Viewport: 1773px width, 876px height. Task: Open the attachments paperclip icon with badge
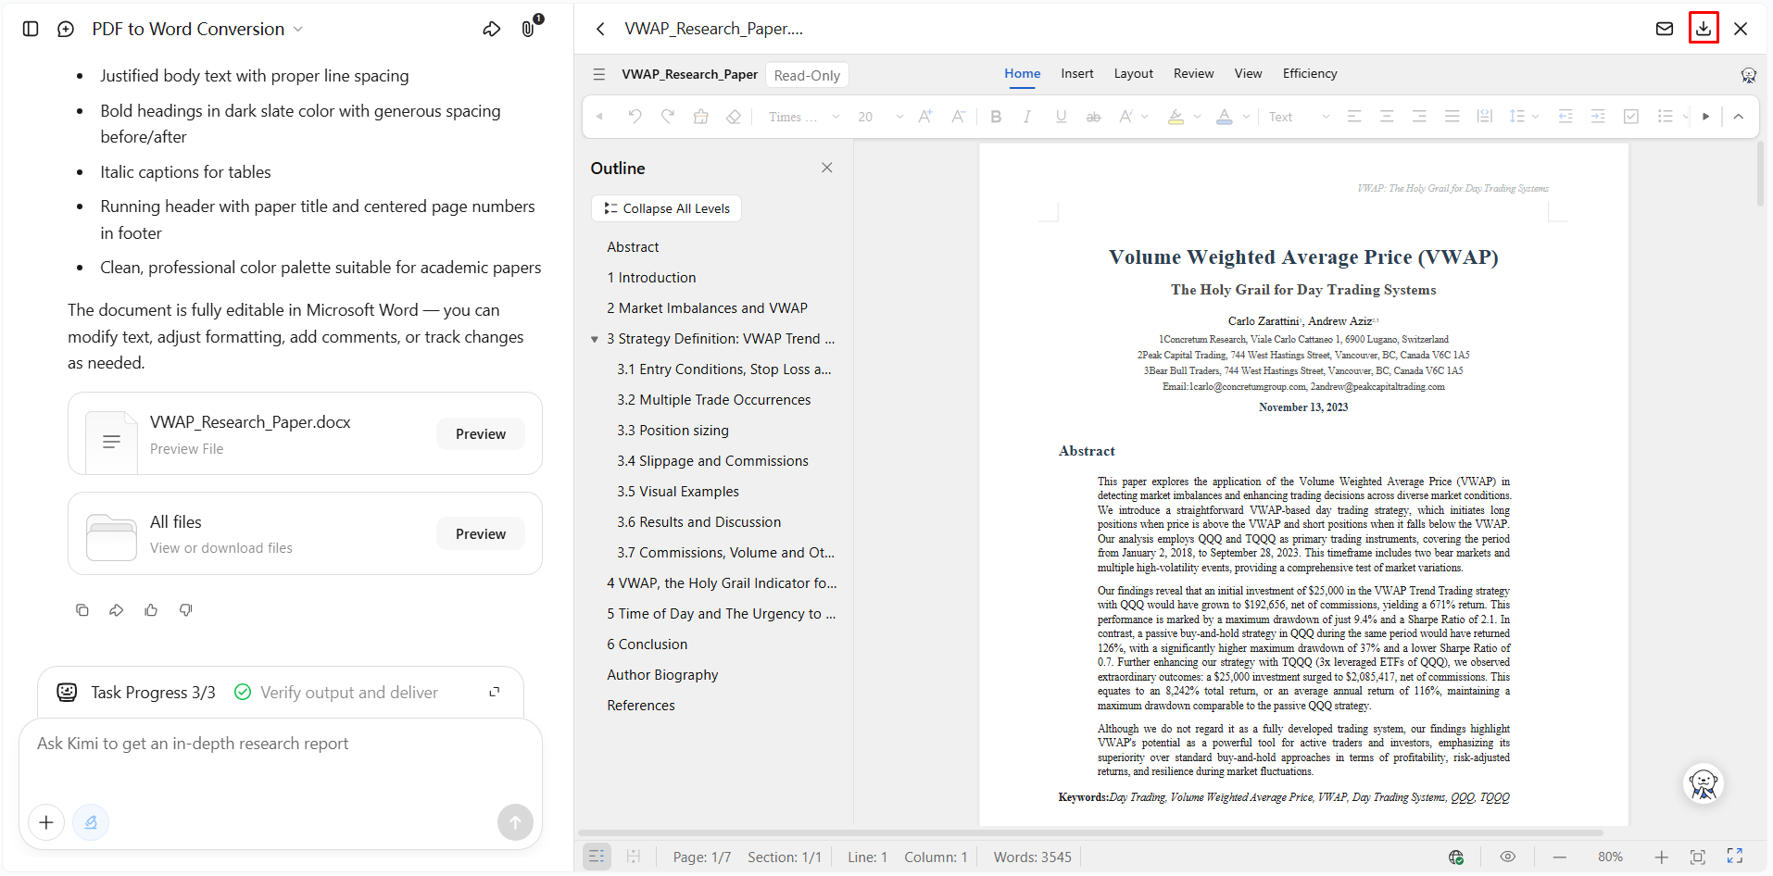pyautogui.click(x=528, y=29)
